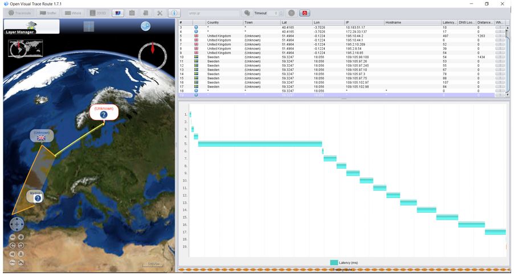This screenshot has height=276, width=514.
Task: Click the right-hand pitch control button
Action: tap(21, 254)
